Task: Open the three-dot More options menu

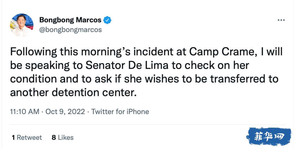Action: pyautogui.click(x=281, y=20)
